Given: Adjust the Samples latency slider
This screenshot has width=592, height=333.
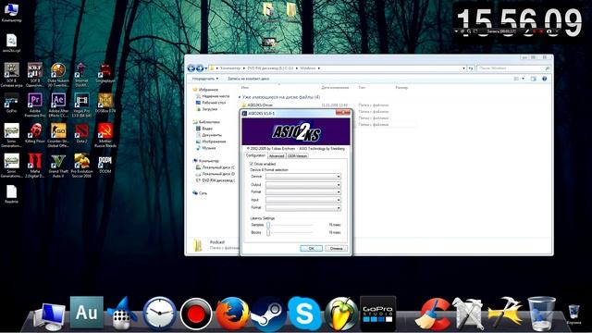Looking at the screenshot, I should pos(268,225).
